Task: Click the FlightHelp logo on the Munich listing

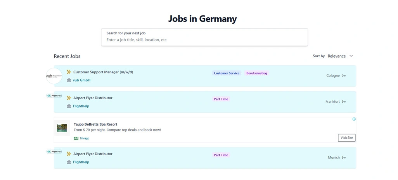Action: pyautogui.click(x=54, y=151)
